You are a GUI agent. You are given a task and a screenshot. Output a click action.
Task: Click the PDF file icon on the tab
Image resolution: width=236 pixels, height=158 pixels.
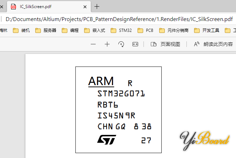pyautogui.click(x=13, y=7)
